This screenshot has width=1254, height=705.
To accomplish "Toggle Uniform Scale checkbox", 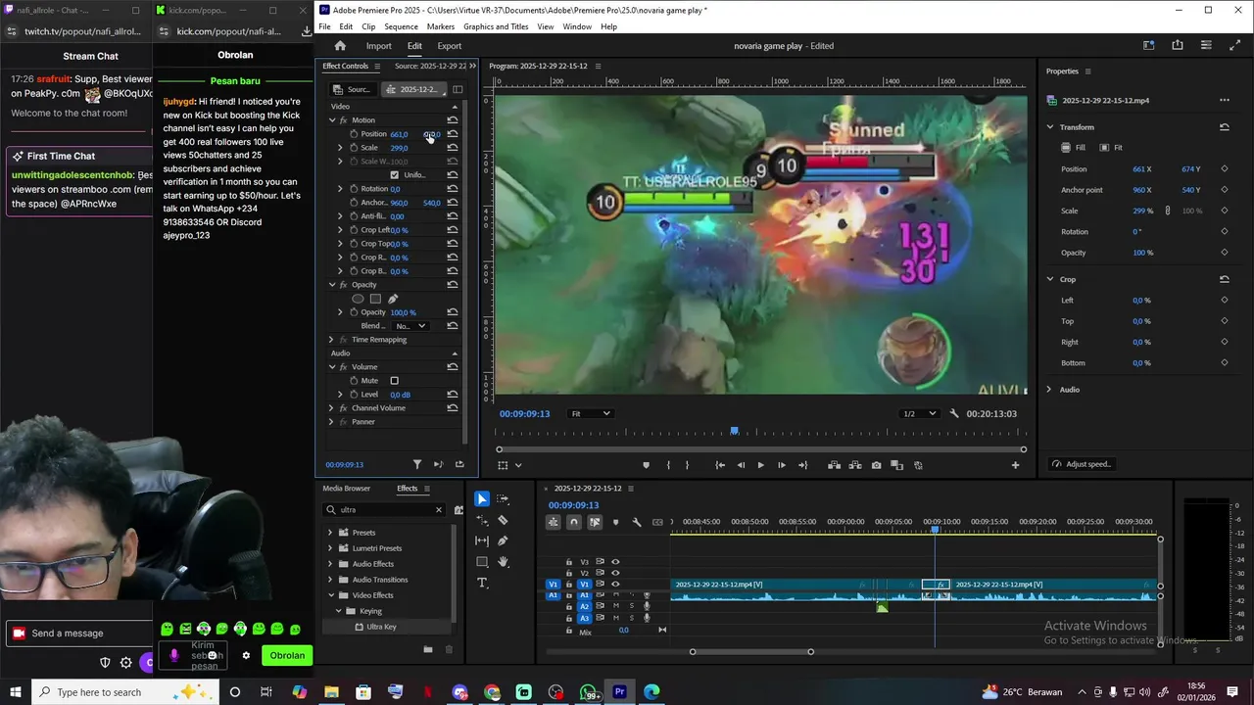I will click(x=395, y=175).
